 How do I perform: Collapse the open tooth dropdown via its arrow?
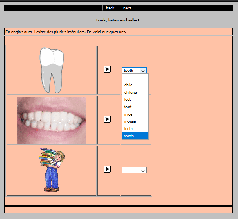[143, 71]
